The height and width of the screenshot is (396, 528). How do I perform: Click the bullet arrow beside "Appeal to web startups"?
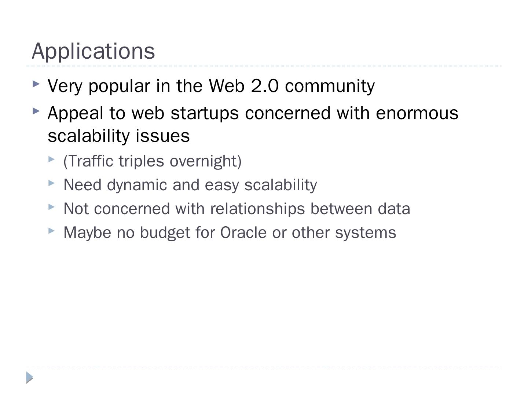coord(36,111)
